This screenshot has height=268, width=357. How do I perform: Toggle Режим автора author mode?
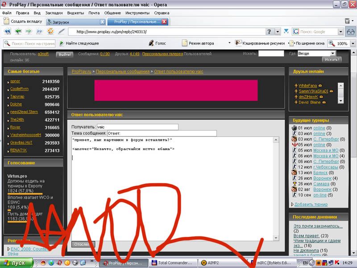pyautogui.click(x=198, y=43)
